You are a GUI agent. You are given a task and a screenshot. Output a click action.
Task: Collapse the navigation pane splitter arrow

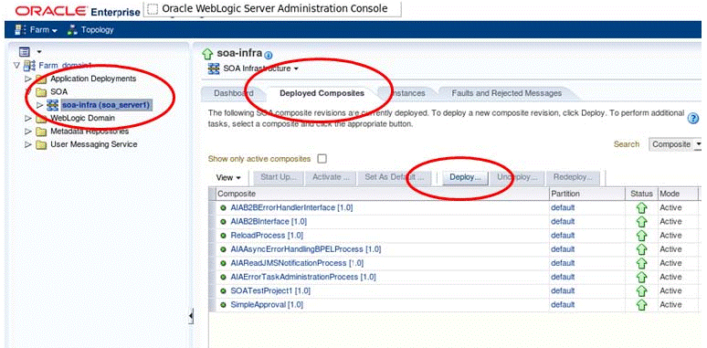(x=190, y=316)
